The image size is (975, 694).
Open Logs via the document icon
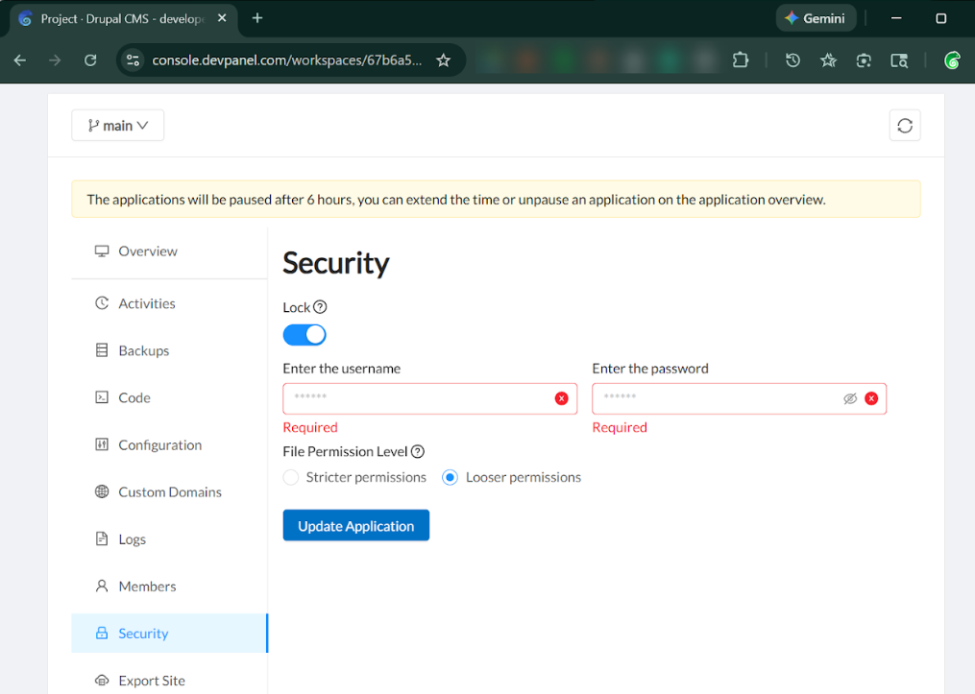[102, 538]
